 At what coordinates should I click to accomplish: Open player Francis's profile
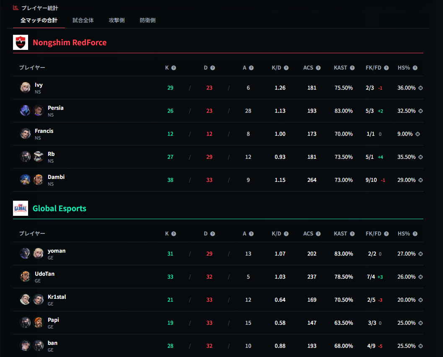tap(44, 131)
